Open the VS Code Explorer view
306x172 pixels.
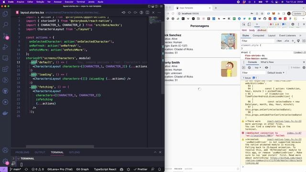[x=5, y=14]
